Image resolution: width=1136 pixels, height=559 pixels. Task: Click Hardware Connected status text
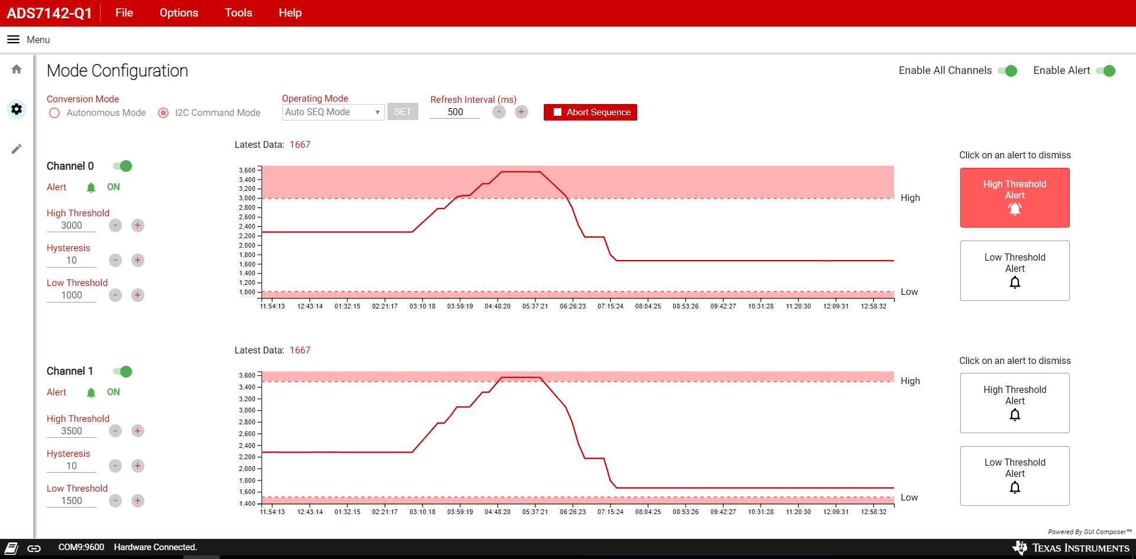[156, 548]
